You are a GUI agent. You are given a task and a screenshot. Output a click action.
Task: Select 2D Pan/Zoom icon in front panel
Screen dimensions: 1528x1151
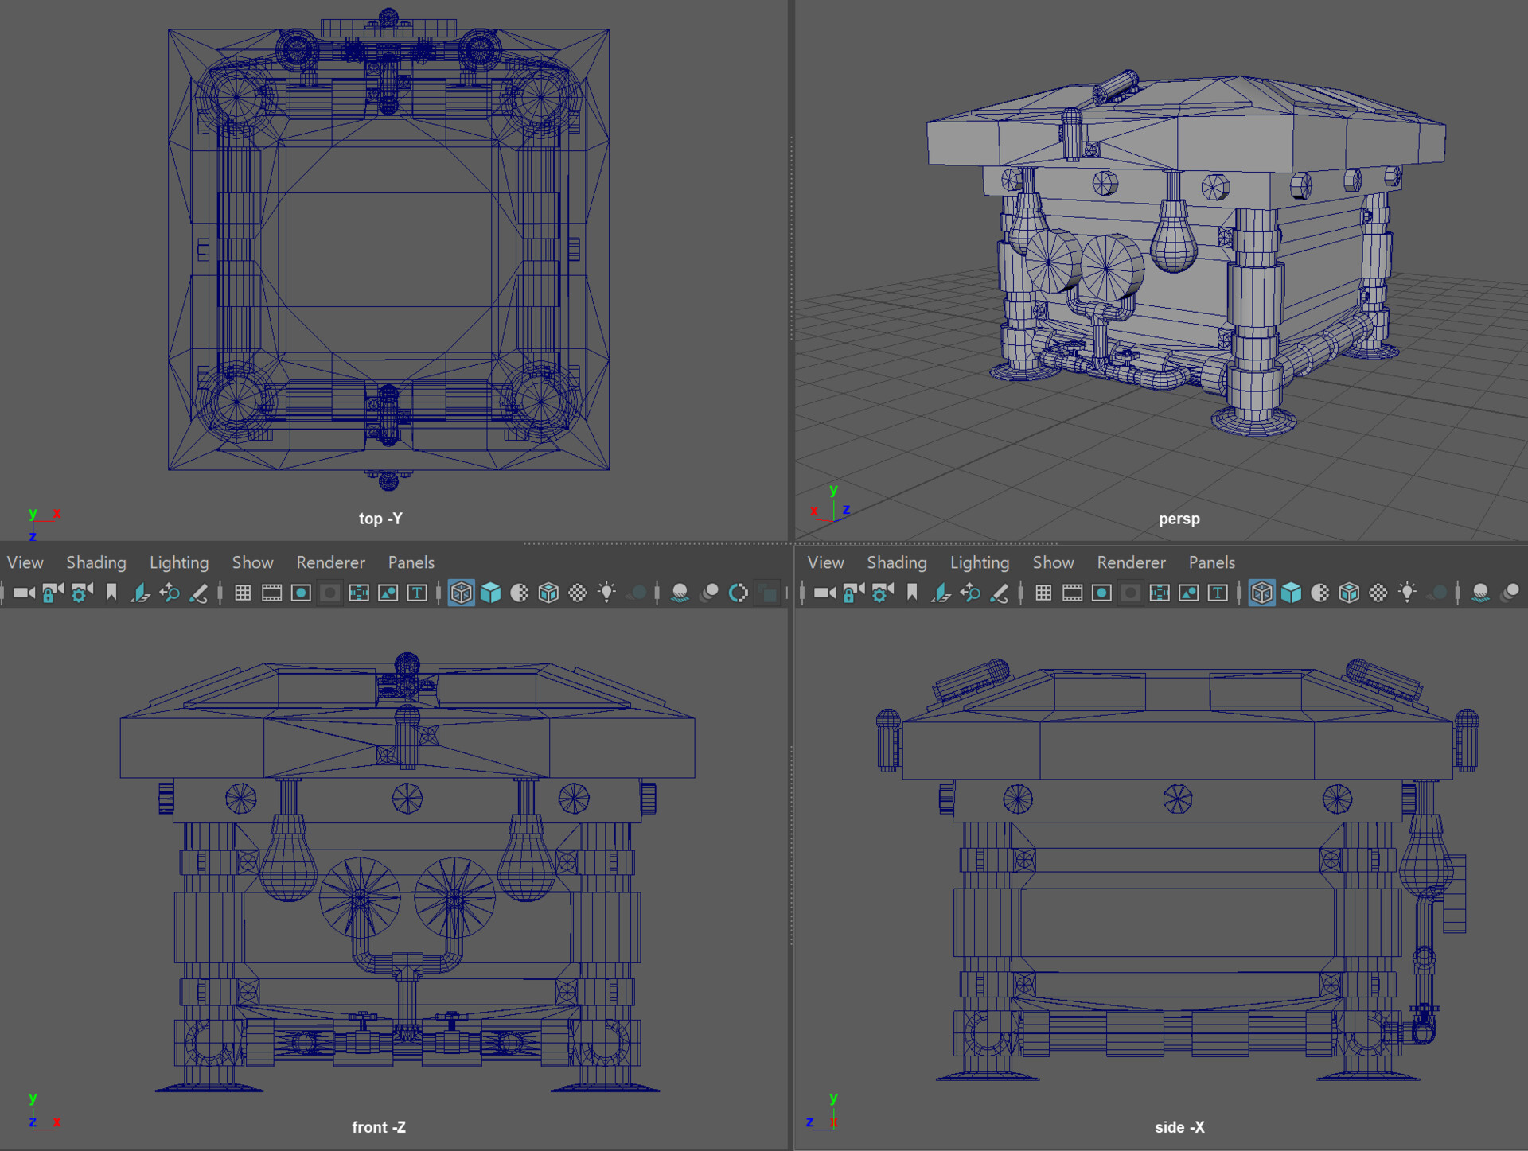[170, 593]
